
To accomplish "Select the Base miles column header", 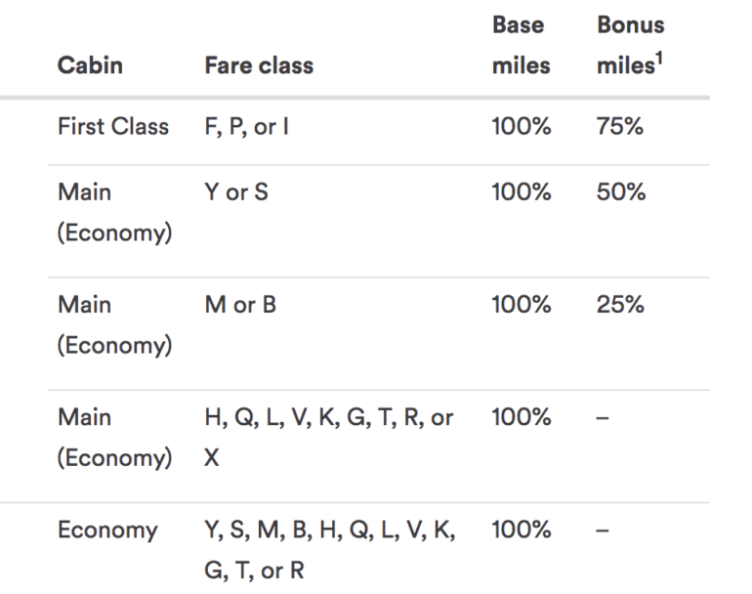I will (x=521, y=44).
